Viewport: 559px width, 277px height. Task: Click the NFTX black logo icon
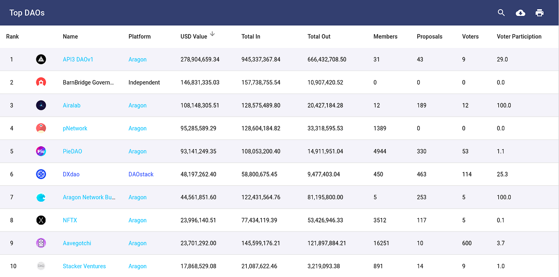(41, 220)
